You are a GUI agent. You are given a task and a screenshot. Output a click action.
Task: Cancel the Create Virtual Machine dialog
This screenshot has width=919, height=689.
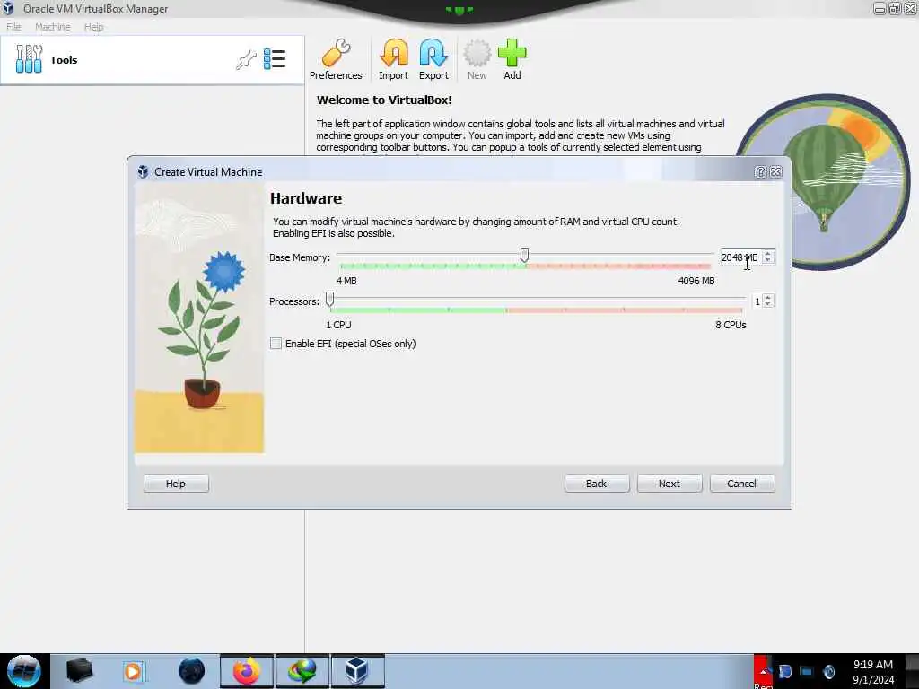point(742,484)
